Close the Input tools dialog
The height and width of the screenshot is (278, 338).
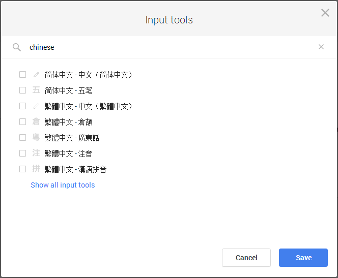pyautogui.click(x=325, y=13)
